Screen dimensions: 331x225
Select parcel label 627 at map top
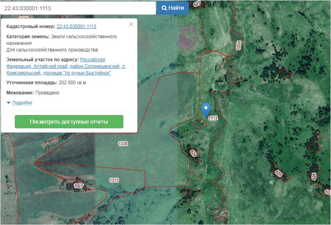(x=196, y=4)
